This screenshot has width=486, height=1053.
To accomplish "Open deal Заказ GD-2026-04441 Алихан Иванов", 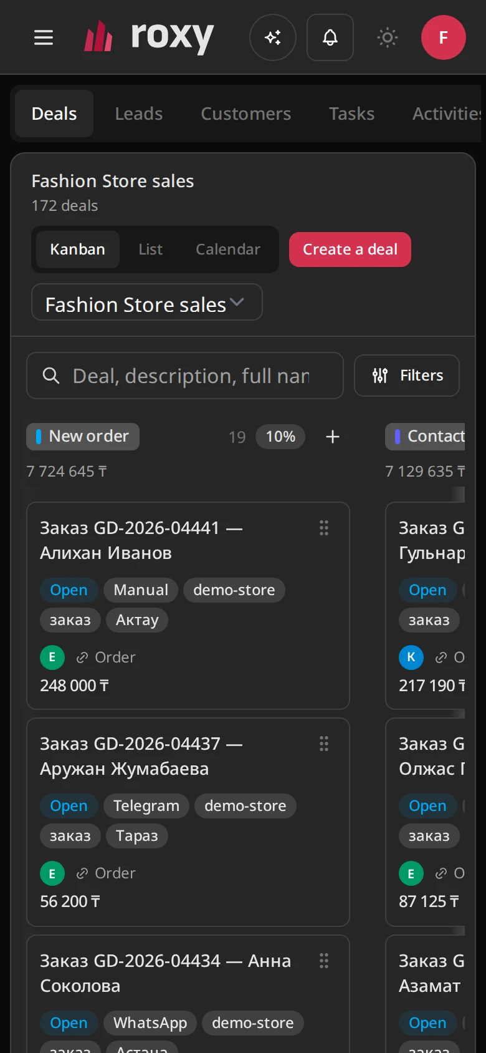I will 141,540.
